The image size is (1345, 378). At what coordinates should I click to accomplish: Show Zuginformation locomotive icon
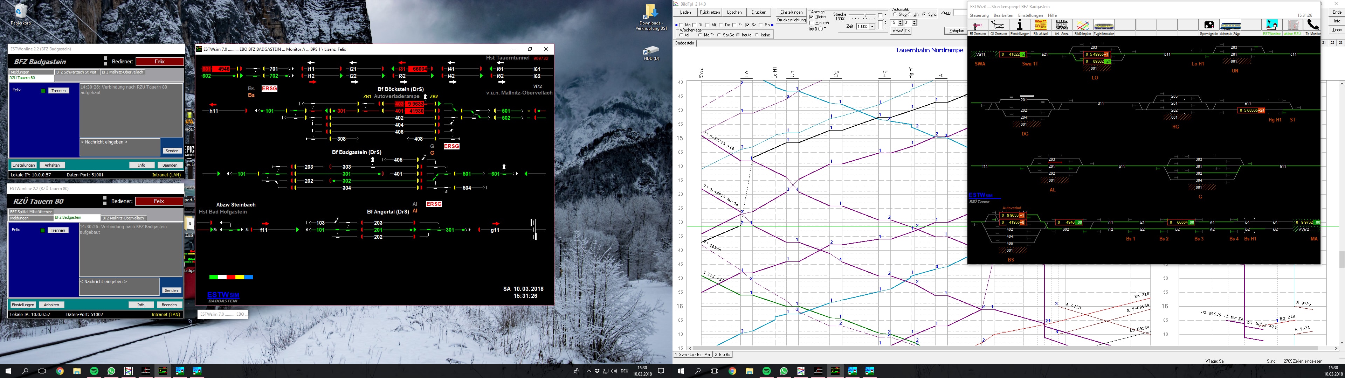click(1104, 25)
